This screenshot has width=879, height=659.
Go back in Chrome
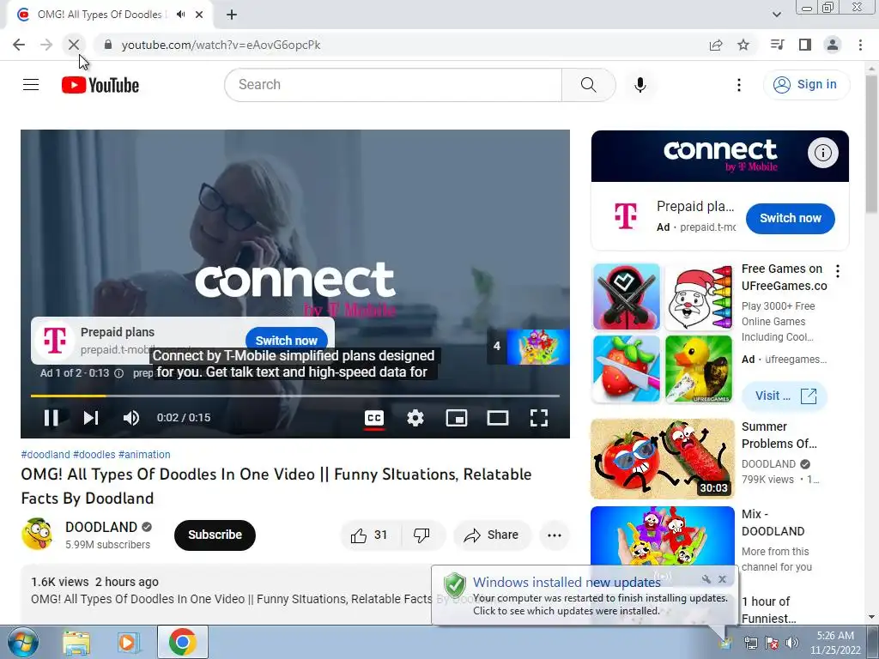[19, 45]
